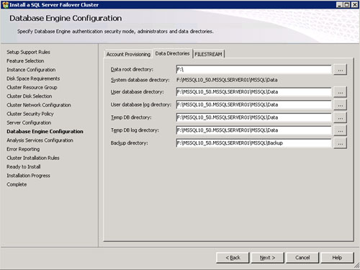The image size is (360, 270).
Task: Browse for Data root directory
Action: (340, 70)
